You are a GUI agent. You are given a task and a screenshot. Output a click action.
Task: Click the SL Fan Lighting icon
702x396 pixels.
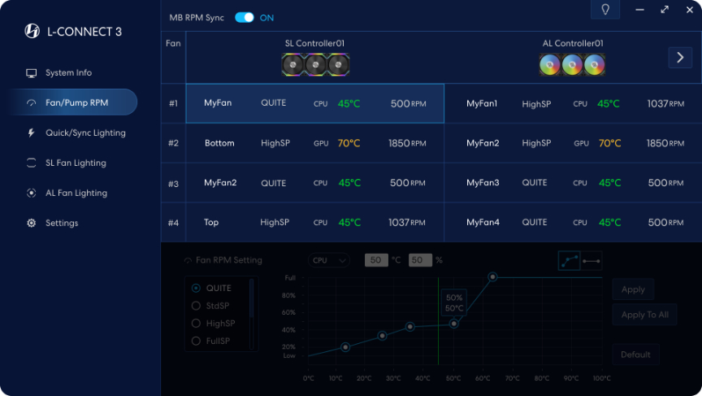pos(31,163)
